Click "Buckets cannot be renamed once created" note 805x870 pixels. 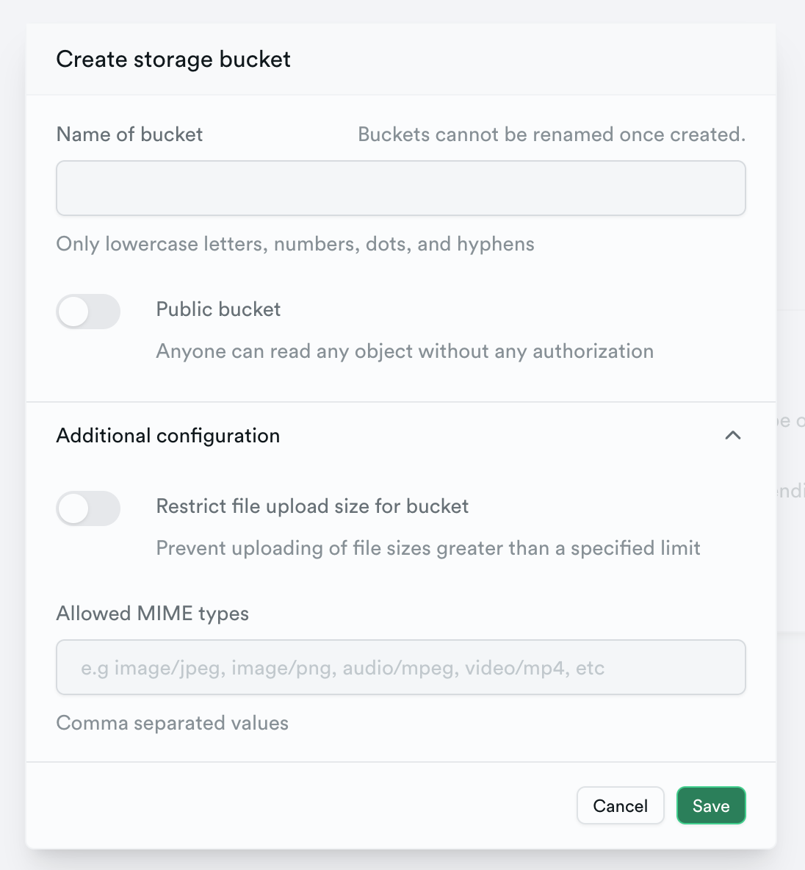click(x=551, y=134)
